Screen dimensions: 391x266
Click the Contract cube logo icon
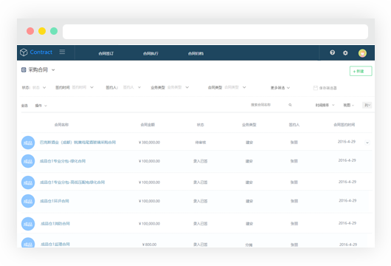(x=24, y=52)
